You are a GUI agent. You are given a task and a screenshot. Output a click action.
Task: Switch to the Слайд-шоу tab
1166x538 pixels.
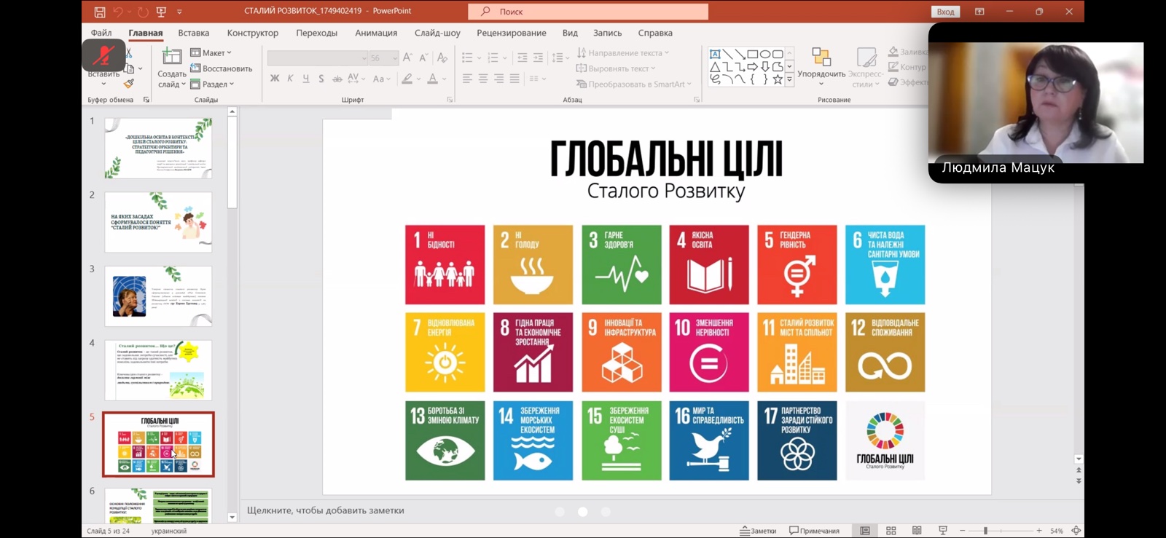tap(437, 33)
